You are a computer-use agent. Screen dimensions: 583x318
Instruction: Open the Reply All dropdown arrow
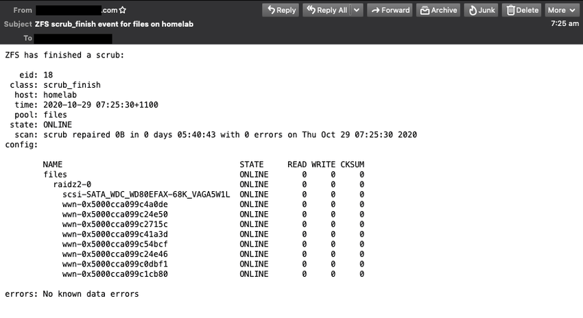click(x=357, y=10)
